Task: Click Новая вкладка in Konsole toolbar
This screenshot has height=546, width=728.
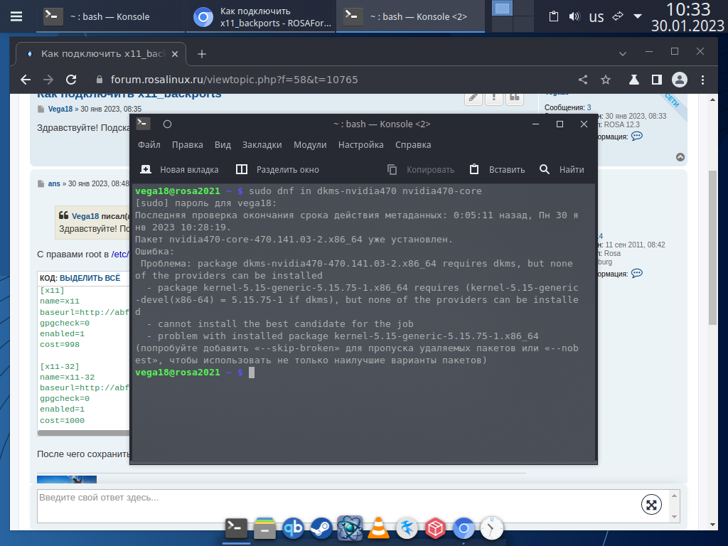Action: click(179, 169)
